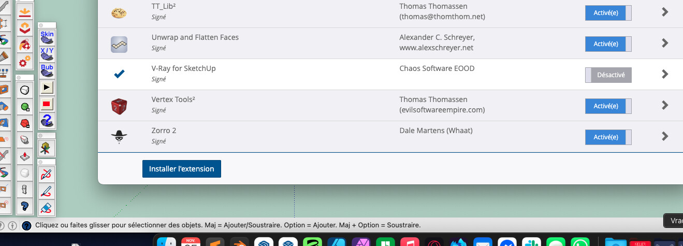This screenshot has height=246, width=683.
Task: Expand the TT_Lib² details chevron
Action: [665, 12]
